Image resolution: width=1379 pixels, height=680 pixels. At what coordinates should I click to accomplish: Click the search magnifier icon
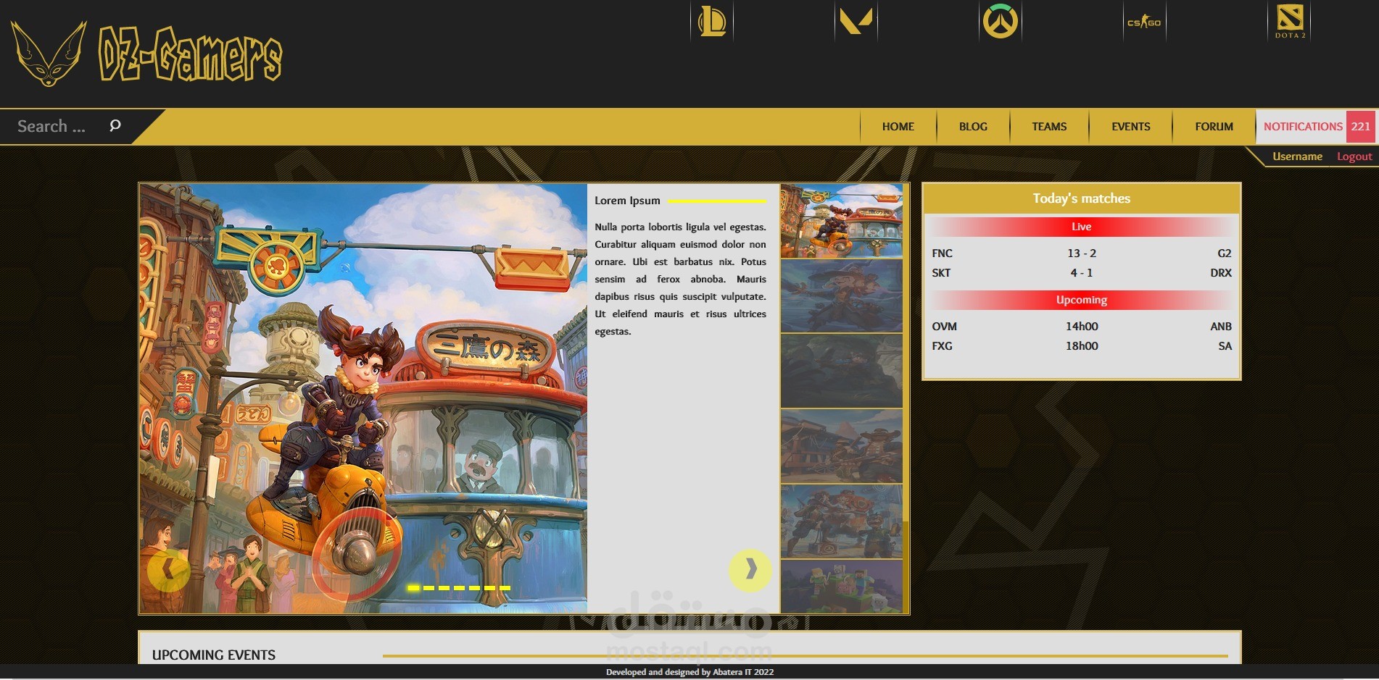[x=115, y=126]
